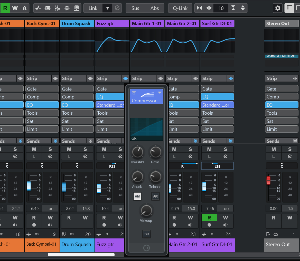Open channel settings 'e' for Back Cymbal
This screenshot has width=300, height=261.
[x=50, y=156]
